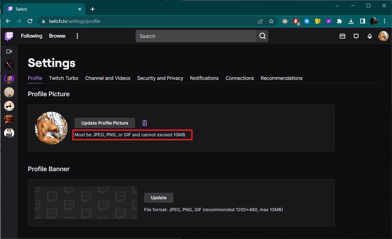This screenshot has height=239, width=392.
Task: Click the Twitch logo in top left
Action: point(9,36)
